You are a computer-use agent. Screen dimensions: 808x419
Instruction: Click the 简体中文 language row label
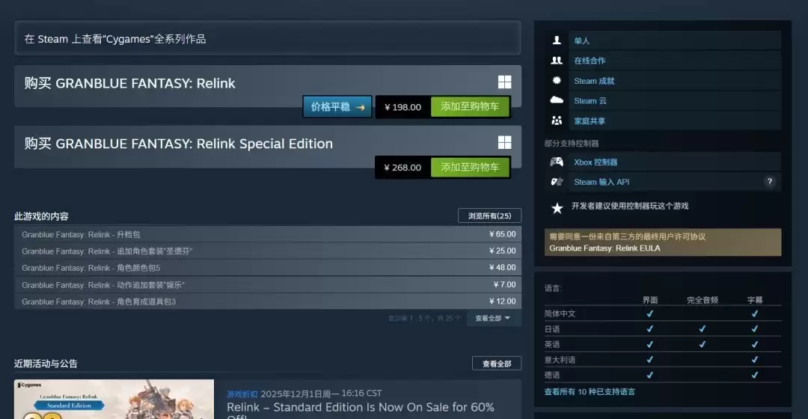point(560,314)
